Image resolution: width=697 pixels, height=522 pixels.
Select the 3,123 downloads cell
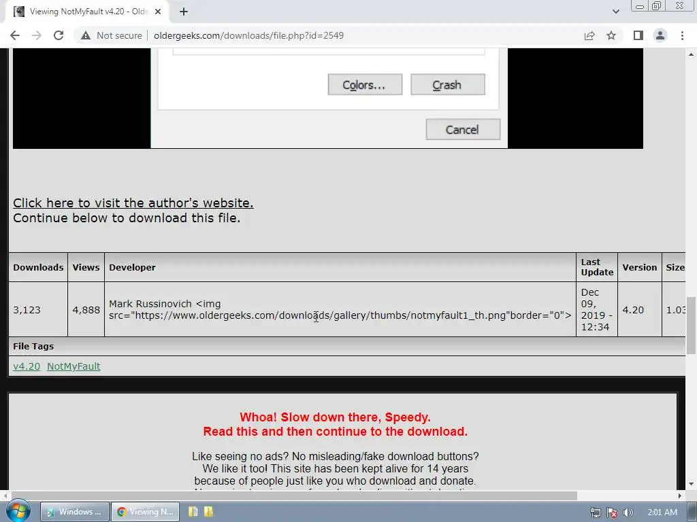38,309
